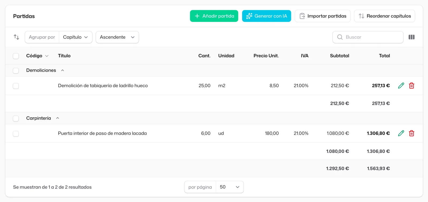Click the Cant. column header
The image size is (428, 202).
click(x=204, y=56)
